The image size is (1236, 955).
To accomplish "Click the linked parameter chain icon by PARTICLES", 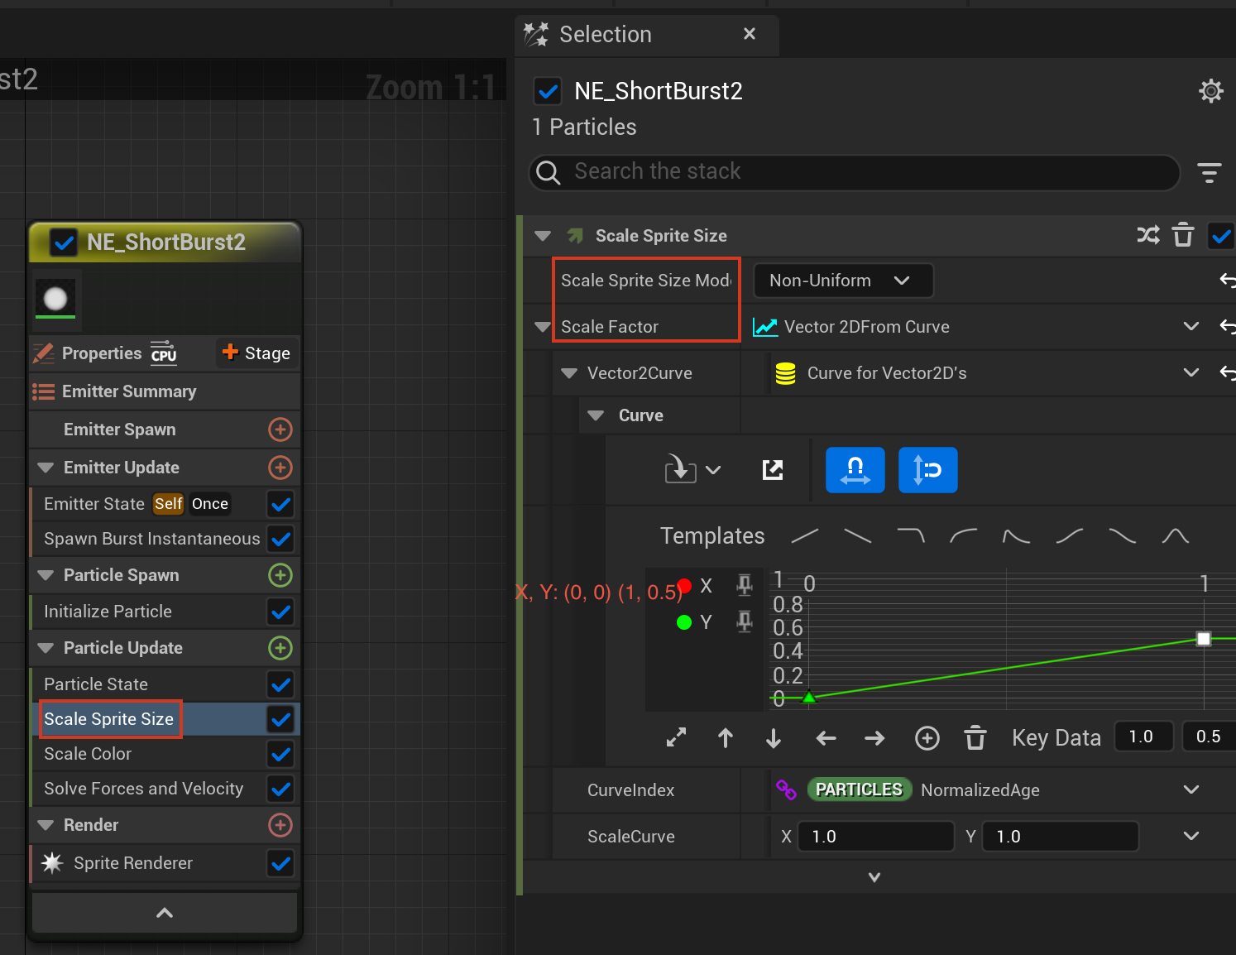I will click(786, 790).
